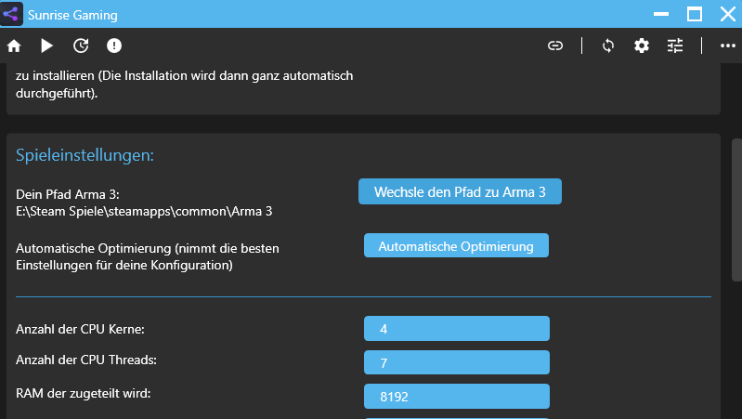Open the settings gear icon
Screen dimensions: 742x419
coord(642,46)
